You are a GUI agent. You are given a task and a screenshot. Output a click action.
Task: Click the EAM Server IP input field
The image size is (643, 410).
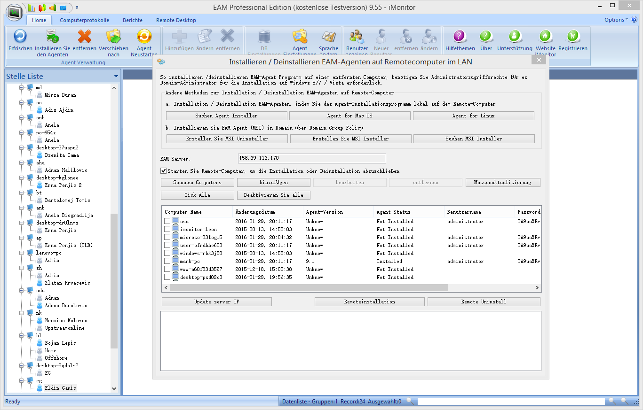(x=312, y=158)
